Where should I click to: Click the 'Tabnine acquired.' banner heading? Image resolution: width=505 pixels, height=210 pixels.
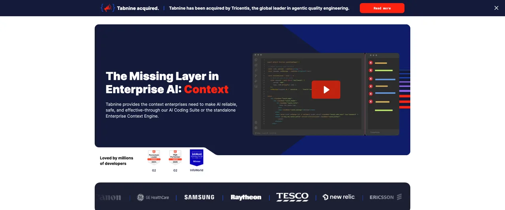click(x=138, y=8)
